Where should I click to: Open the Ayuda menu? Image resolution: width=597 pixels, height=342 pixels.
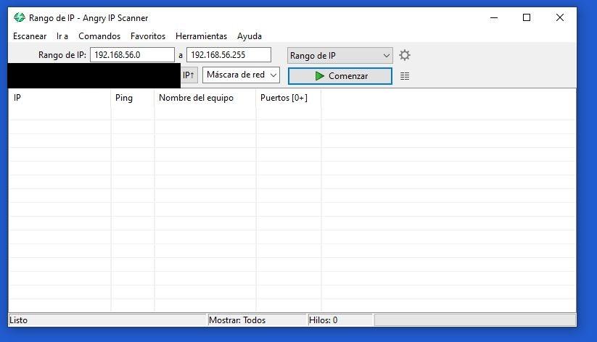[x=250, y=36]
